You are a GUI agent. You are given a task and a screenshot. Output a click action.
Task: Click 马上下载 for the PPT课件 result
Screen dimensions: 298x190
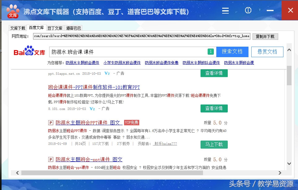pyautogui.click(x=214, y=145)
